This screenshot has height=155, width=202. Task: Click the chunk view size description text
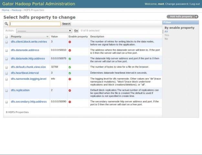coord(120,67)
